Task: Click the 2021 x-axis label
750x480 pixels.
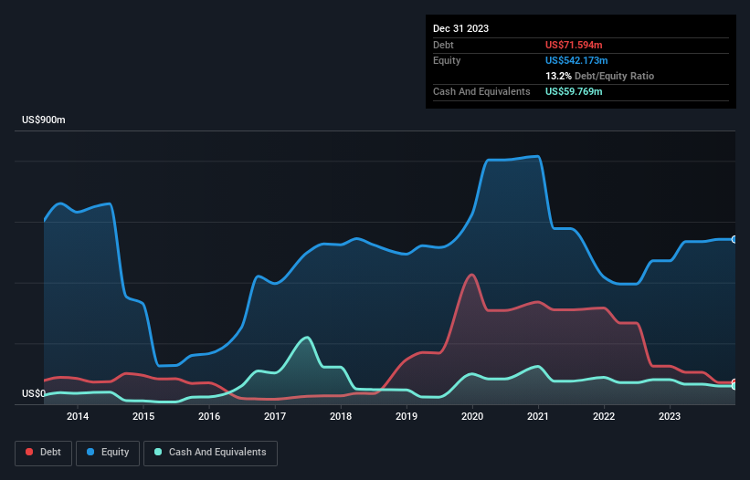Action: click(538, 416)
